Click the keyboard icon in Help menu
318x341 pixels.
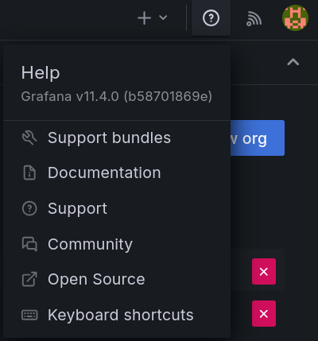[29, 315]
